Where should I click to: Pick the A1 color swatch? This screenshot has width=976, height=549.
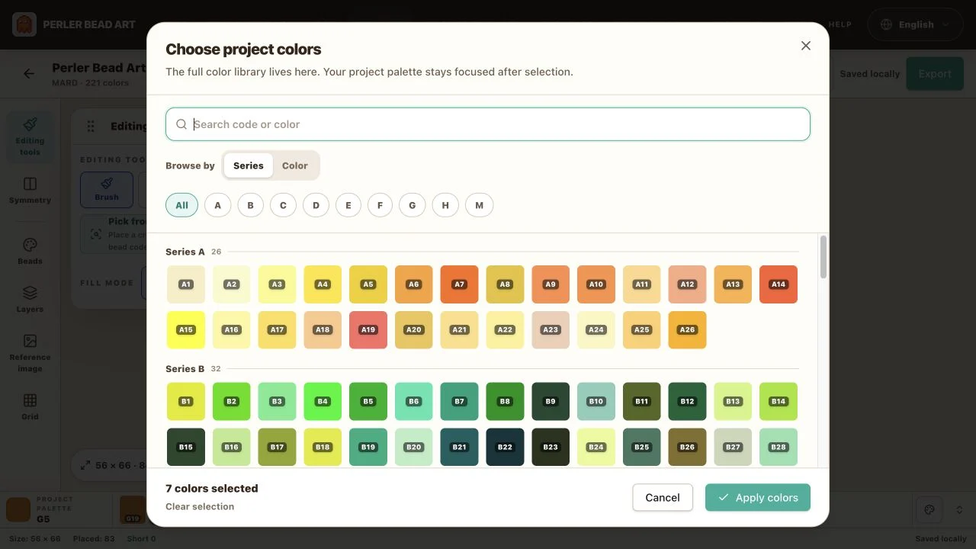186,284
